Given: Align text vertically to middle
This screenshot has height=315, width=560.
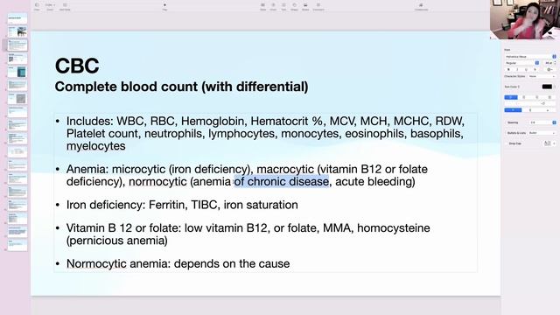Looking at the screenshot, I should coord(530,110).
